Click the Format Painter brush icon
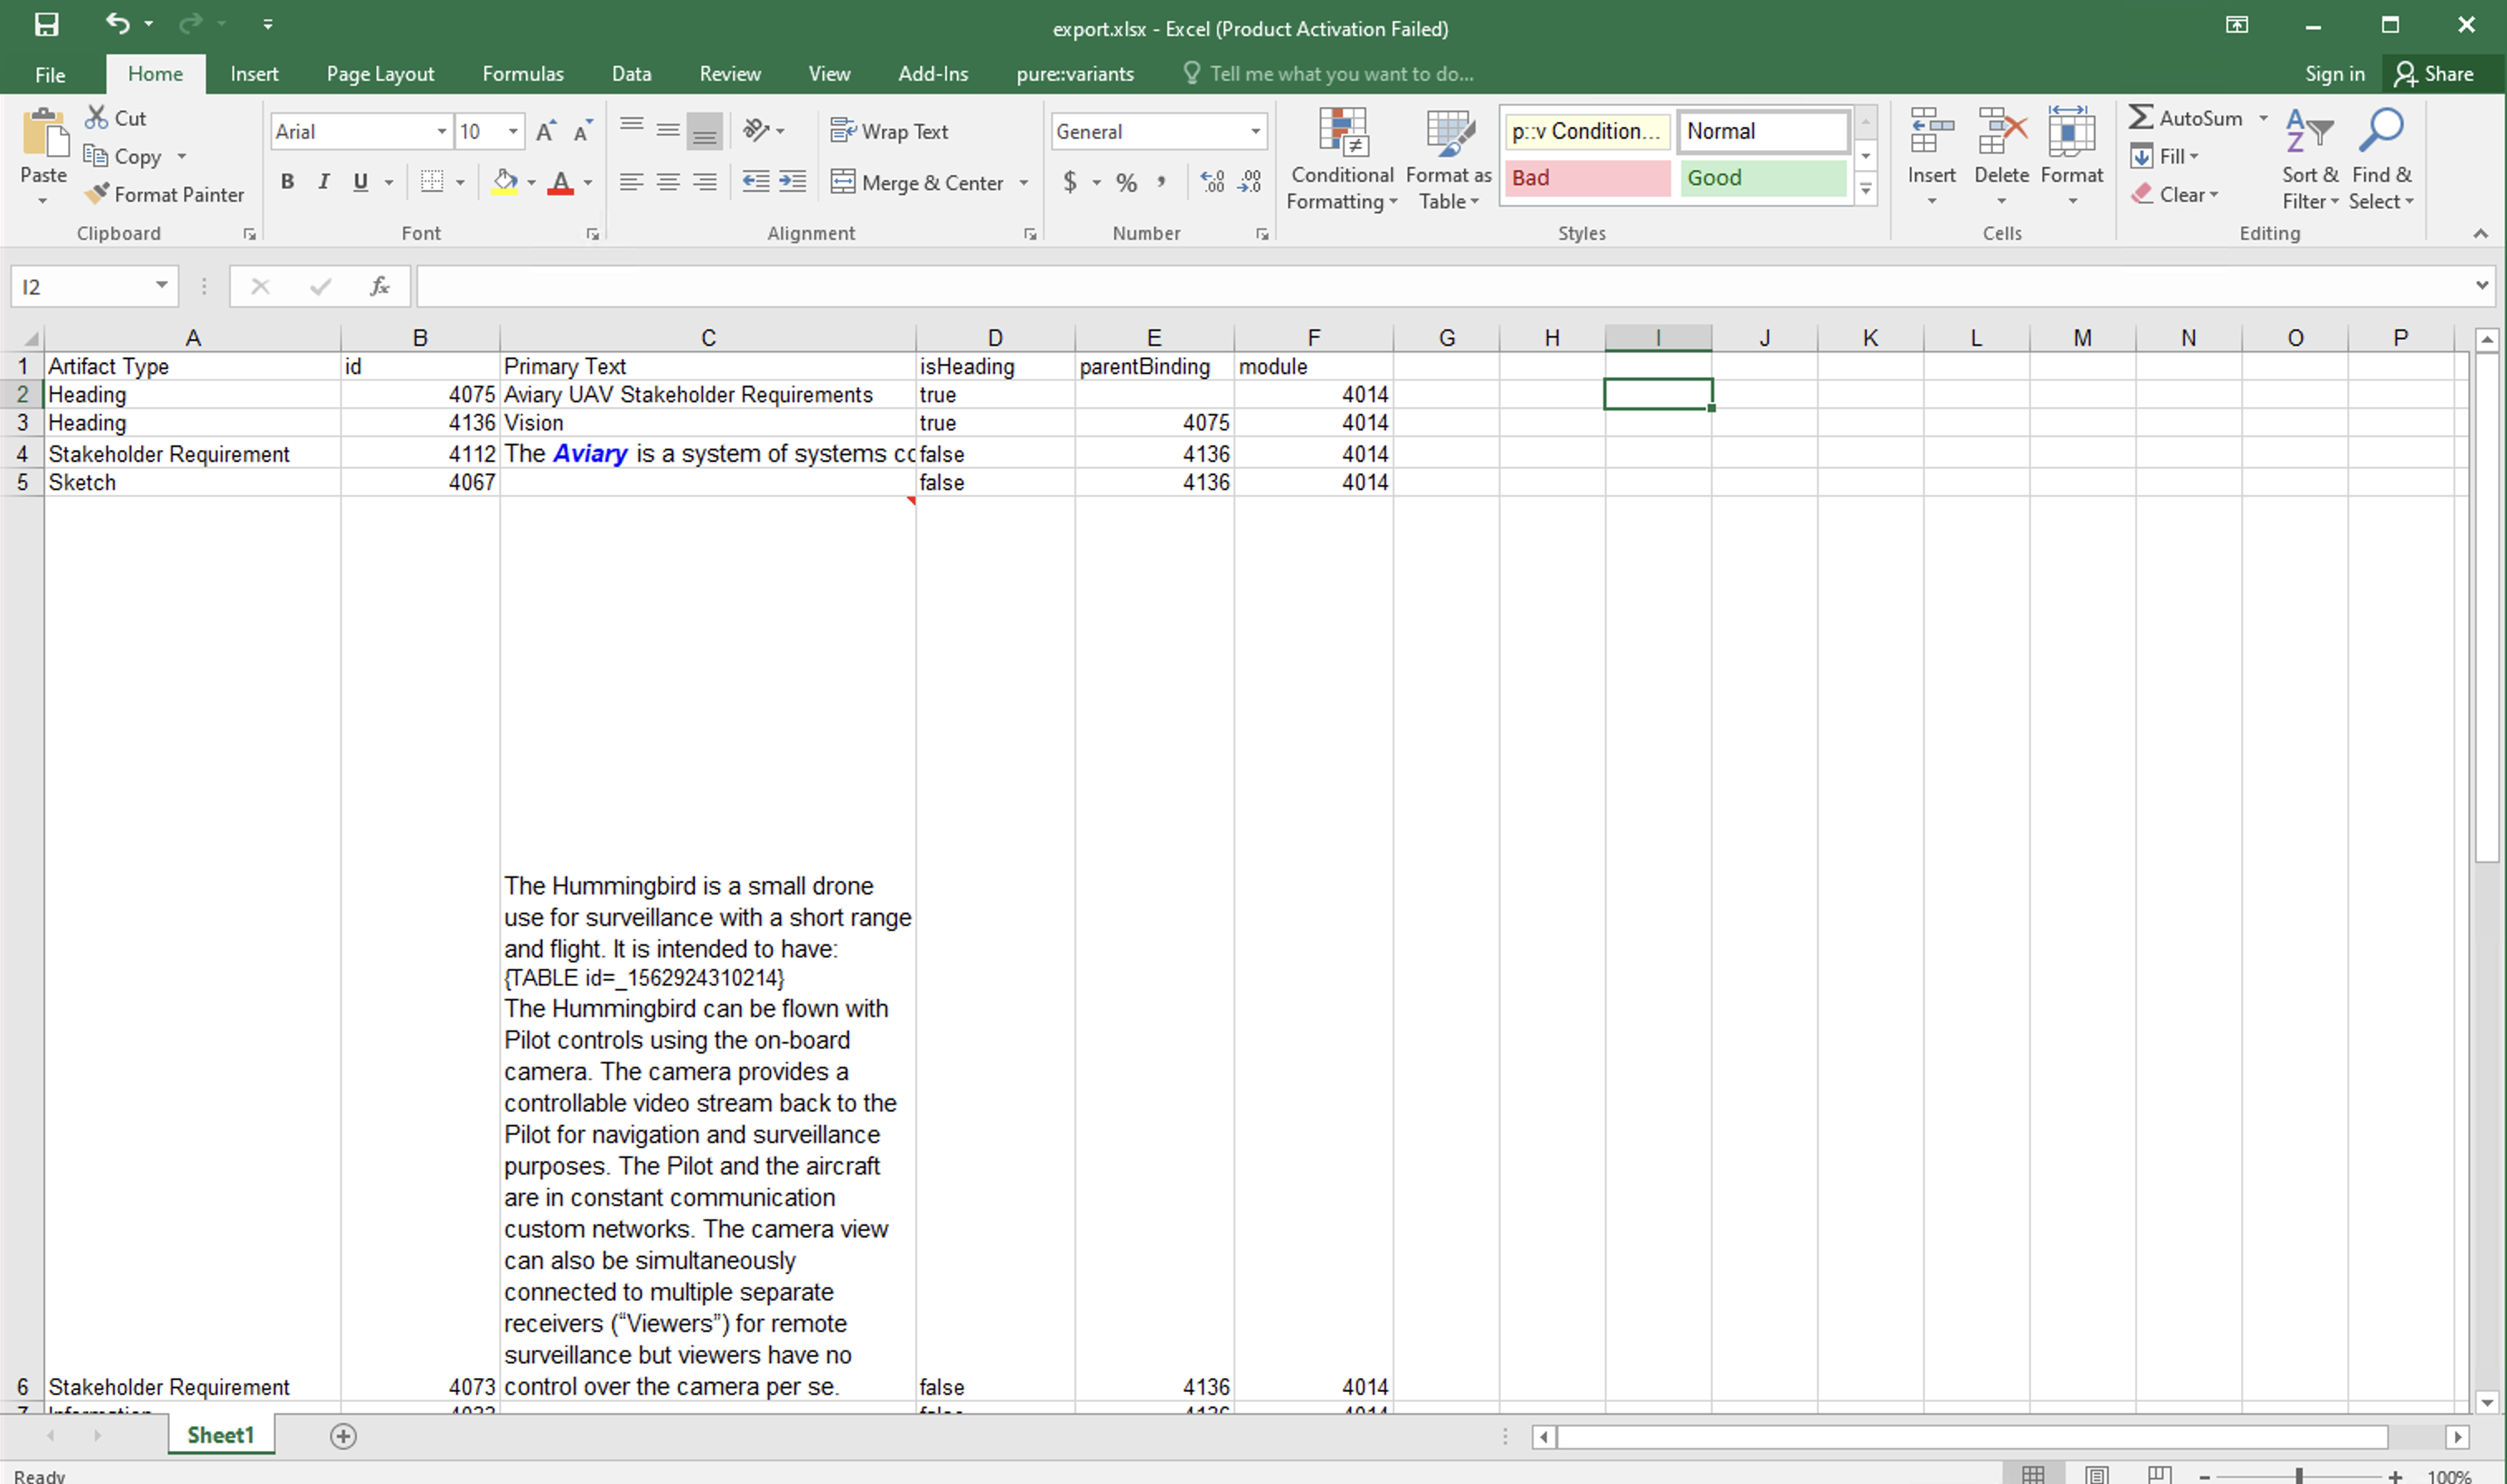 (x=97, y=194)
